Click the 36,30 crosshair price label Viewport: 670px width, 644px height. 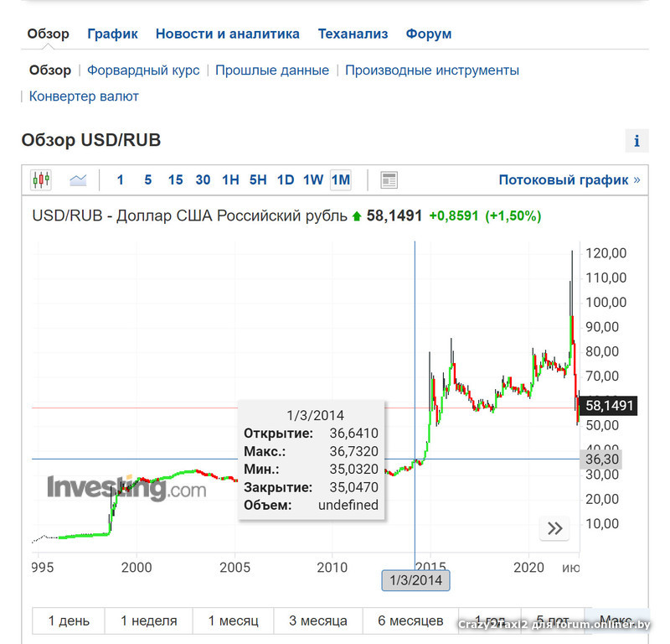click(x=601, y=460)
